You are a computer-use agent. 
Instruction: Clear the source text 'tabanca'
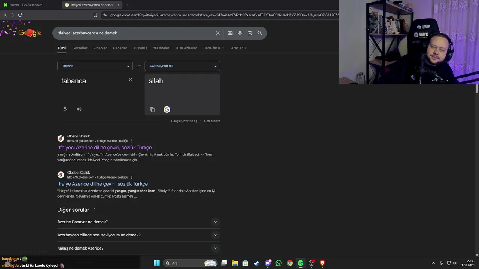pos(130,80)
